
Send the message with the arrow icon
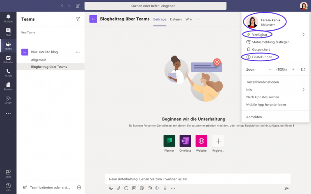(x=287, y=188)
